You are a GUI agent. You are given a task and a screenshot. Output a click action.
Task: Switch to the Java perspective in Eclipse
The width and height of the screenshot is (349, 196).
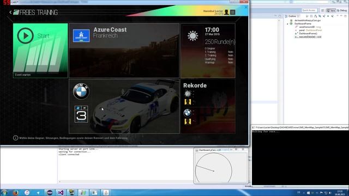pos(331,10)
